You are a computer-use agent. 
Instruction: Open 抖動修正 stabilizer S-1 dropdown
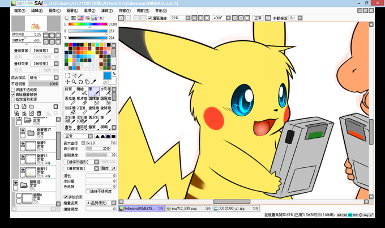click(300, 18)
